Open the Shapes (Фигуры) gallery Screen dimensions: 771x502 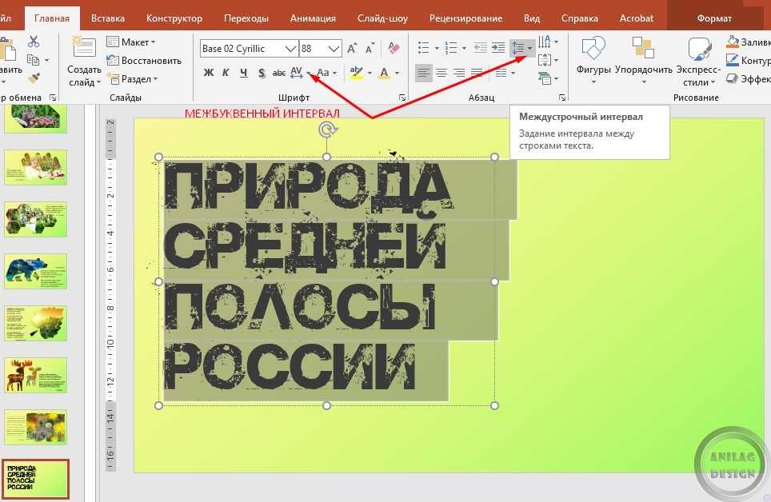coord(593,58)
